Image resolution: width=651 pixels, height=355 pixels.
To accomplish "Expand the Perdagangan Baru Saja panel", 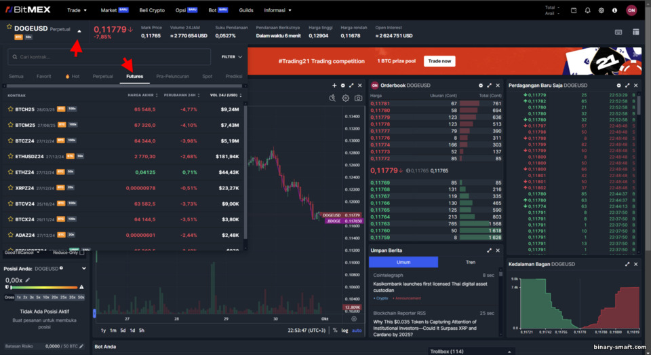I will coord(627,86).
